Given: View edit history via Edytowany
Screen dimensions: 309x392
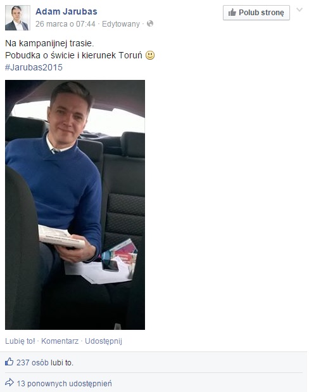Looking at the screenshot, I should tap(121, 24).
